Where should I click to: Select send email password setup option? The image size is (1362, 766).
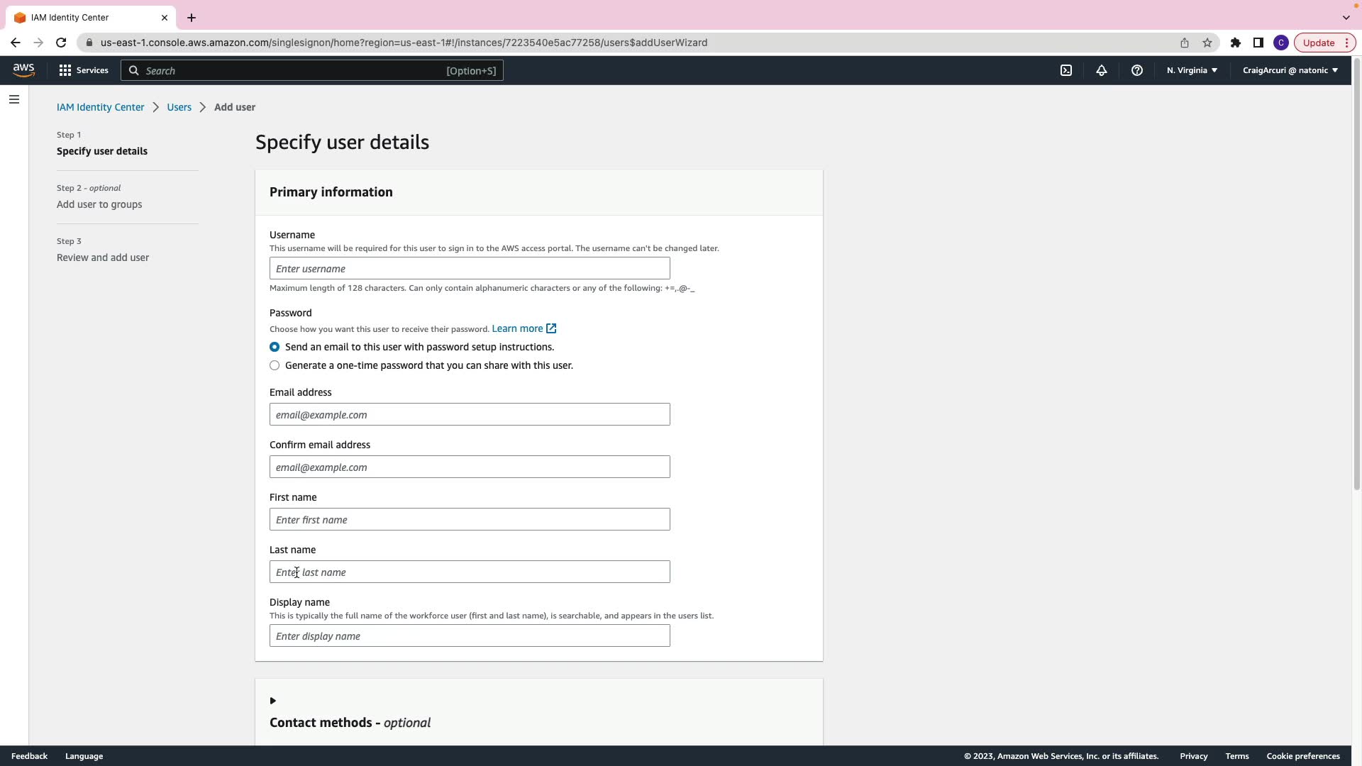point(275,347)
